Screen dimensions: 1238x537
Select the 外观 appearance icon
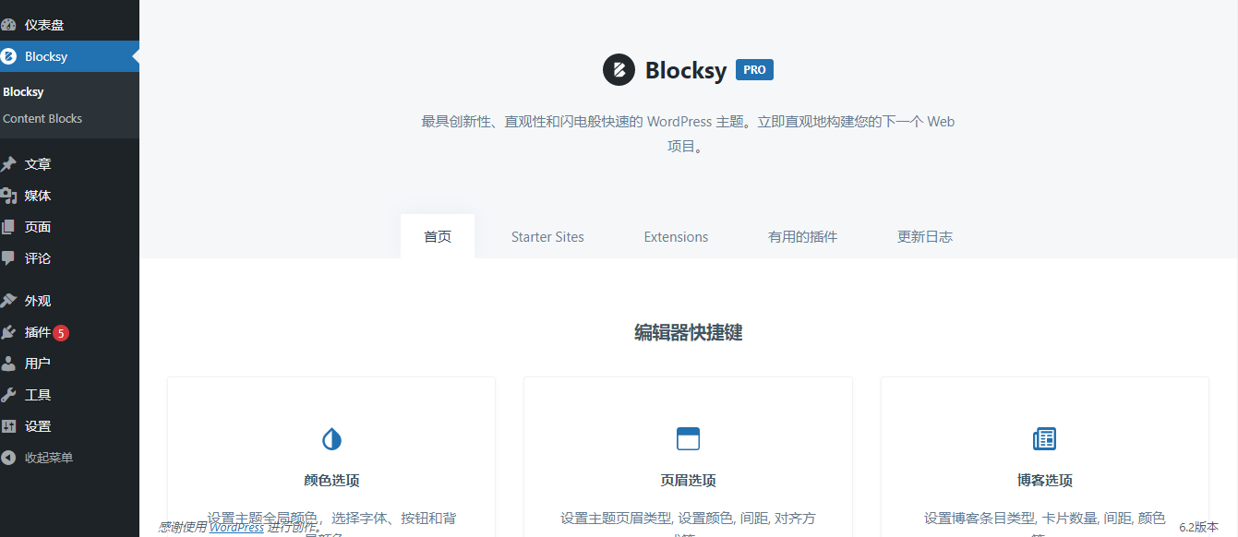[x=11, y=300]
